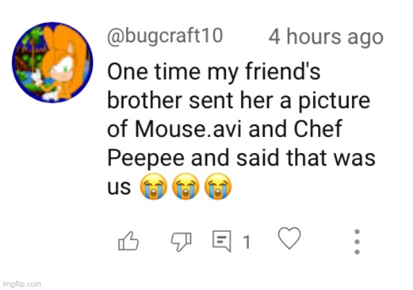Screen dimensions: 413x290
Task: Click the middle crying emoji
Action: [186, 186]
